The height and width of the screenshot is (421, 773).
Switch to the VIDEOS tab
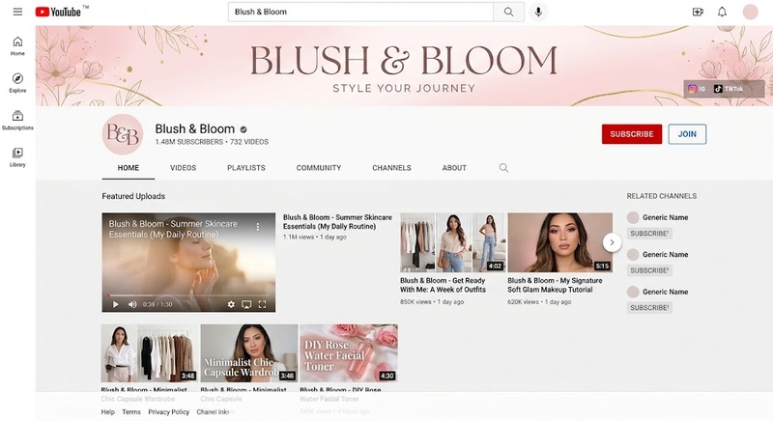tap(183, 168)
